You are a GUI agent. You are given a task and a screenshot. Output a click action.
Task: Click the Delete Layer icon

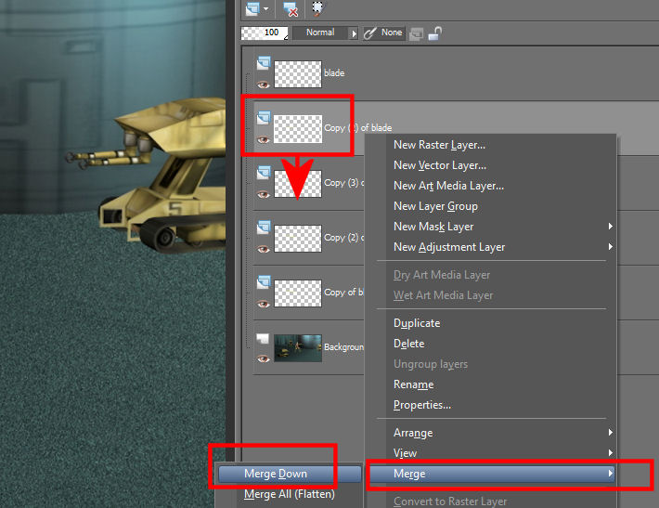[x=291, y=9]
